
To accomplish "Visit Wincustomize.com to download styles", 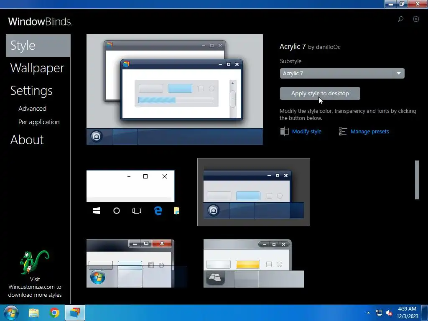I will [x=35, y=287].
